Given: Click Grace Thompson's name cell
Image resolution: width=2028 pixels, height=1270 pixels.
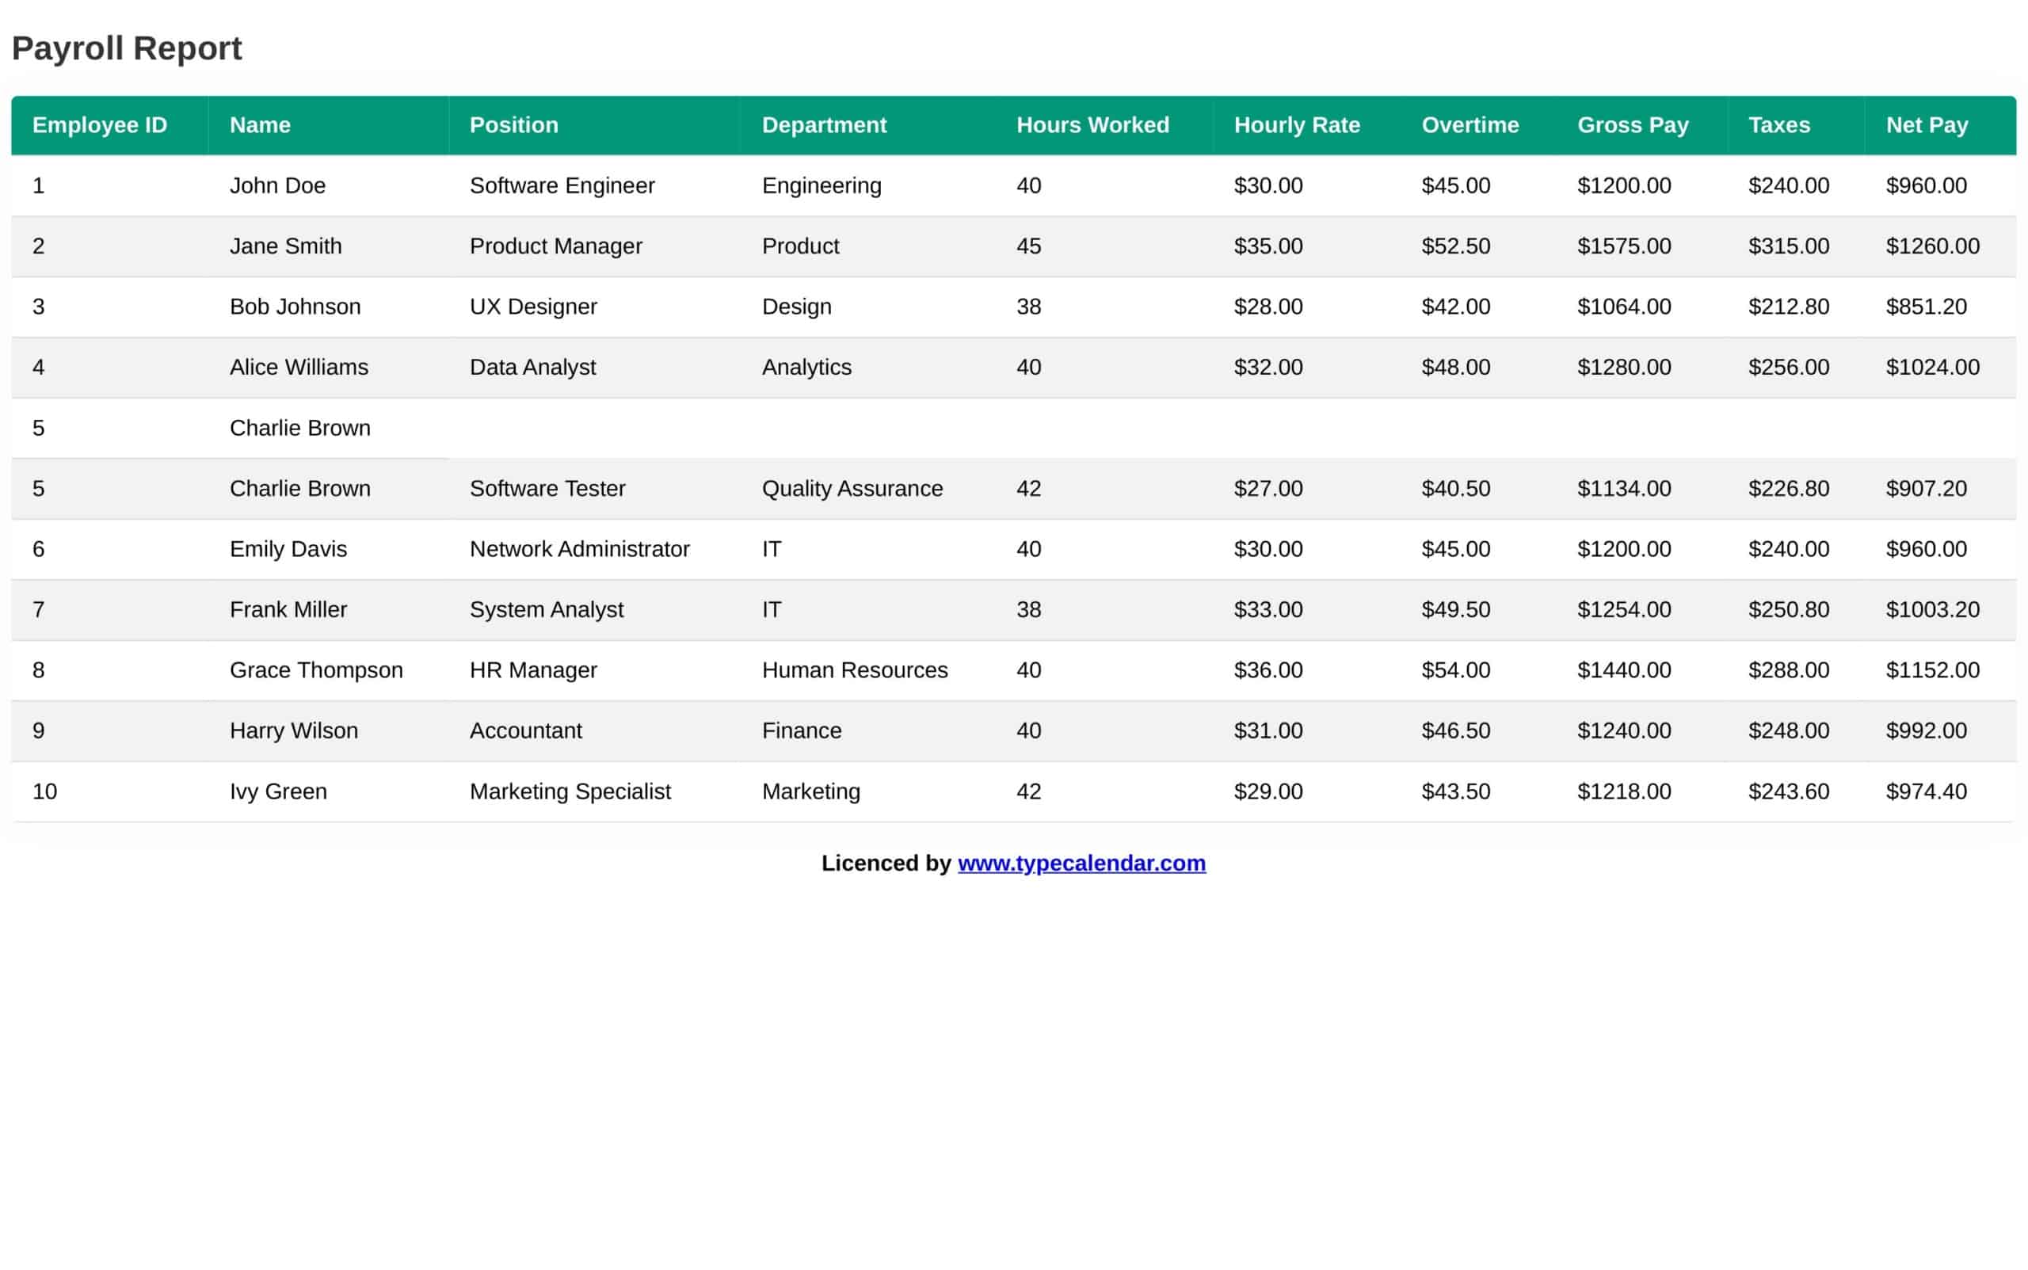Looking at the screenshot, I should click(x=316, y=670).
